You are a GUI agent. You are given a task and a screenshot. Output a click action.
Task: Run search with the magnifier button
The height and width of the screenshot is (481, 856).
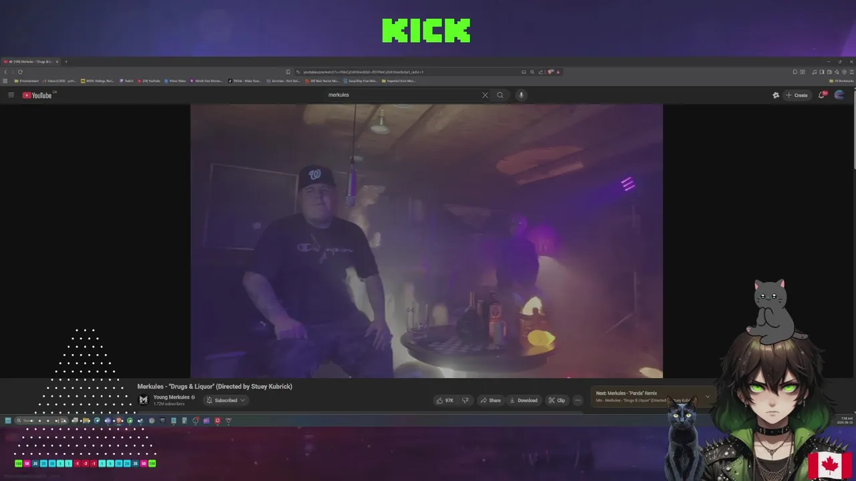[500, 95]
